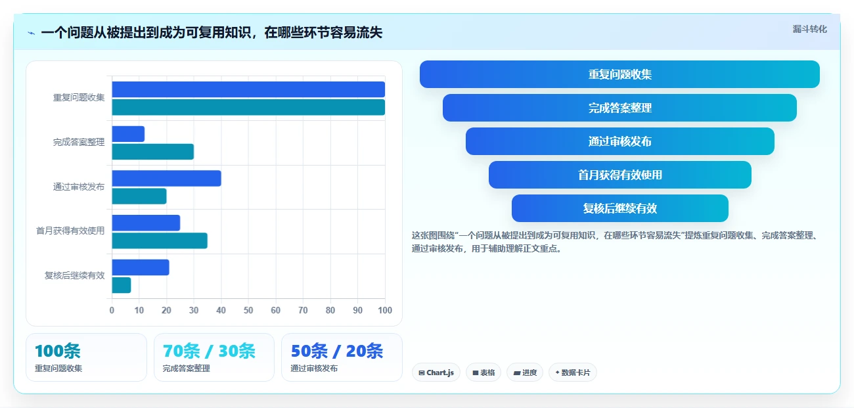The width and height of the screenshot is (854, 408).
Task: Click the description paragraph starting 这张图围绕
Action: (x=615, y=242)
